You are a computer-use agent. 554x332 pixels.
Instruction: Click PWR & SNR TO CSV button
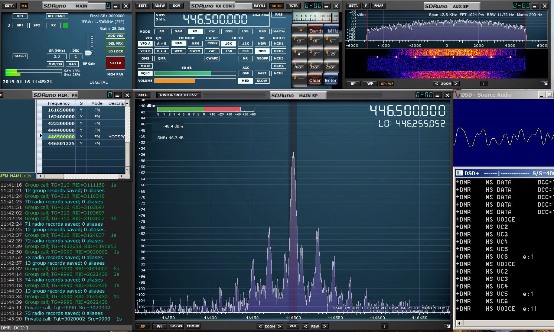(178, 95)
